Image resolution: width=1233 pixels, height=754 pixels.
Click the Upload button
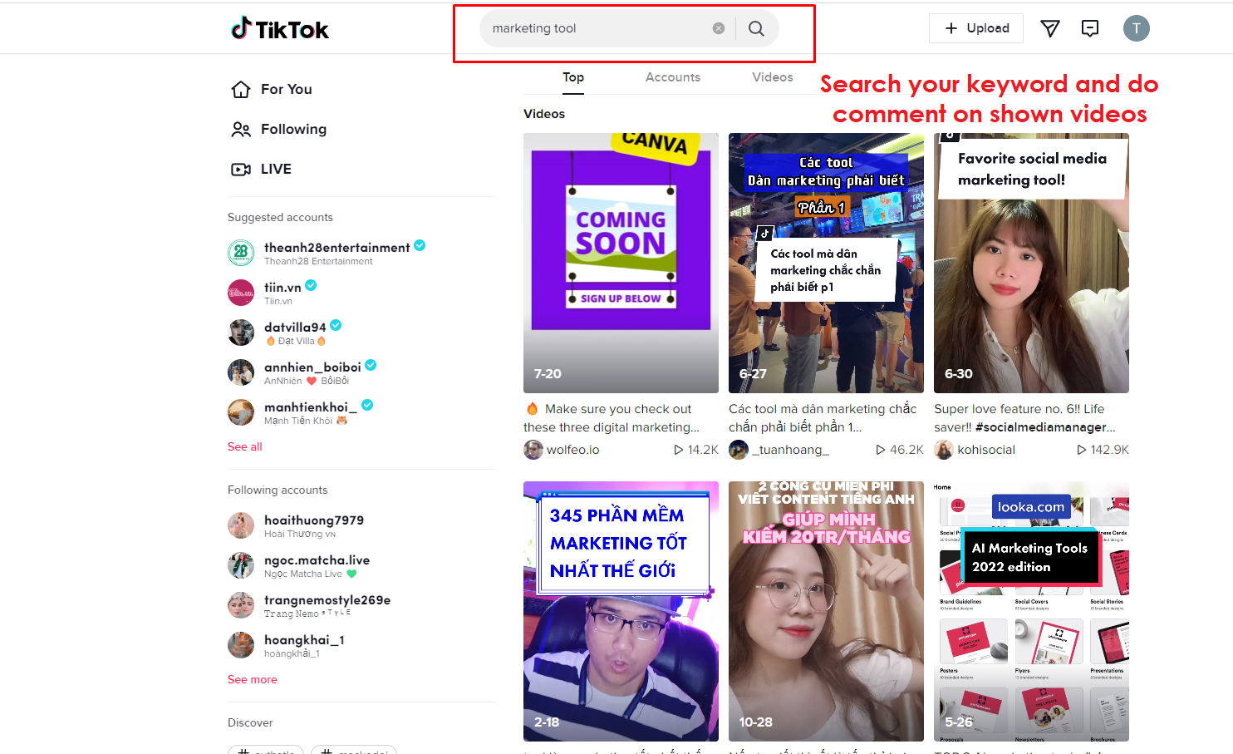pyautogui.click(x=976, y=28)
